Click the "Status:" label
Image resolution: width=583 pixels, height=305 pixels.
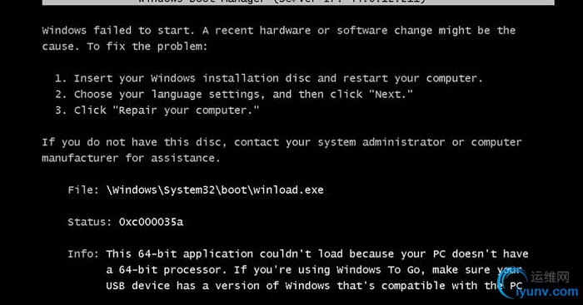[x=90, y=222]
